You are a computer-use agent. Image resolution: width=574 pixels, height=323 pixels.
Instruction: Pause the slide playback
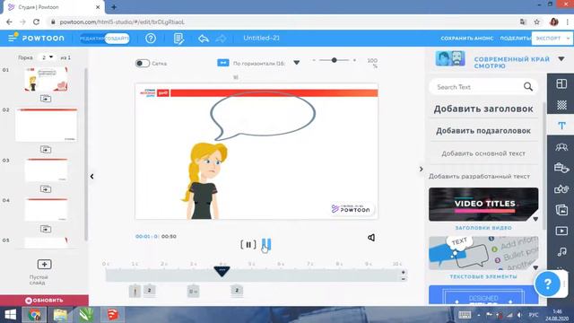coord(248,244)
